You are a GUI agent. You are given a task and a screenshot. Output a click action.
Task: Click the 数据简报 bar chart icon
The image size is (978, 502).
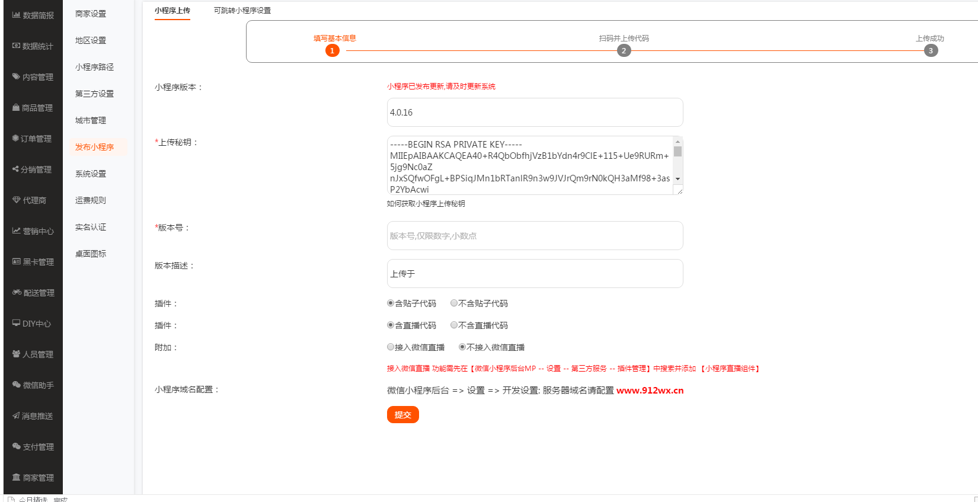click(16, 15)
